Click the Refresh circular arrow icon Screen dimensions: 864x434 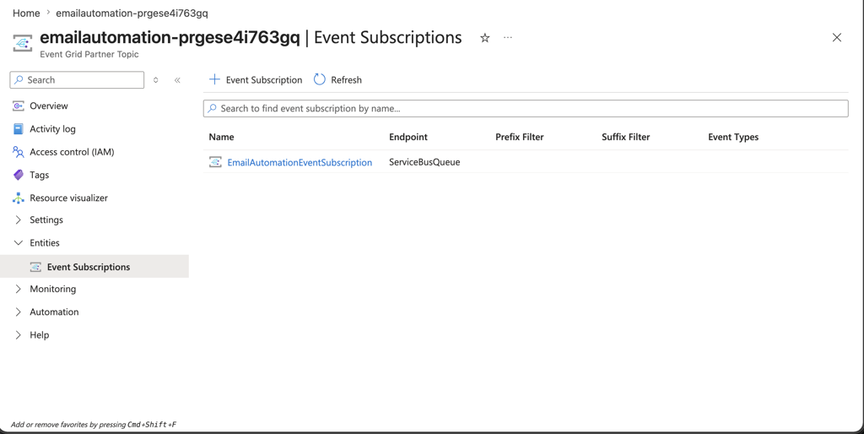[x=320, y=79]
